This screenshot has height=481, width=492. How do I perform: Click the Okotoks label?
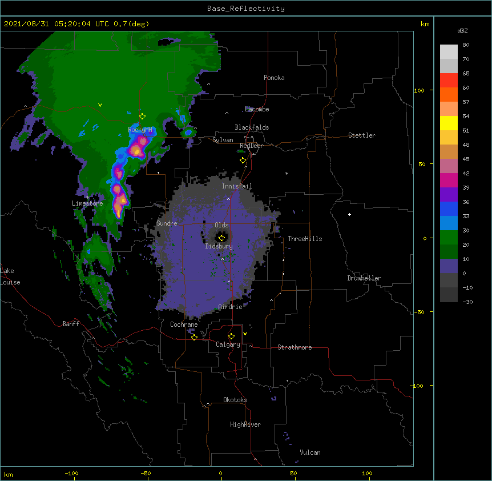[235, 400]
